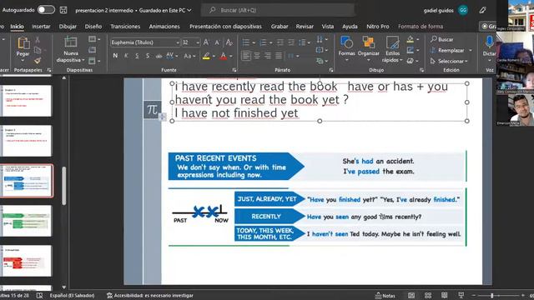The height and width of the screenshot is (300, 534).
Task: Toggle italic K formatting
Action: click(x=126, y=56)
